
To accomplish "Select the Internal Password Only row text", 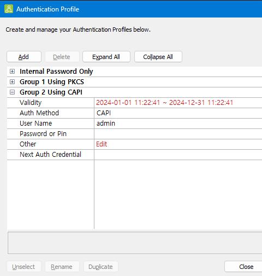I will tap(56, 72).
